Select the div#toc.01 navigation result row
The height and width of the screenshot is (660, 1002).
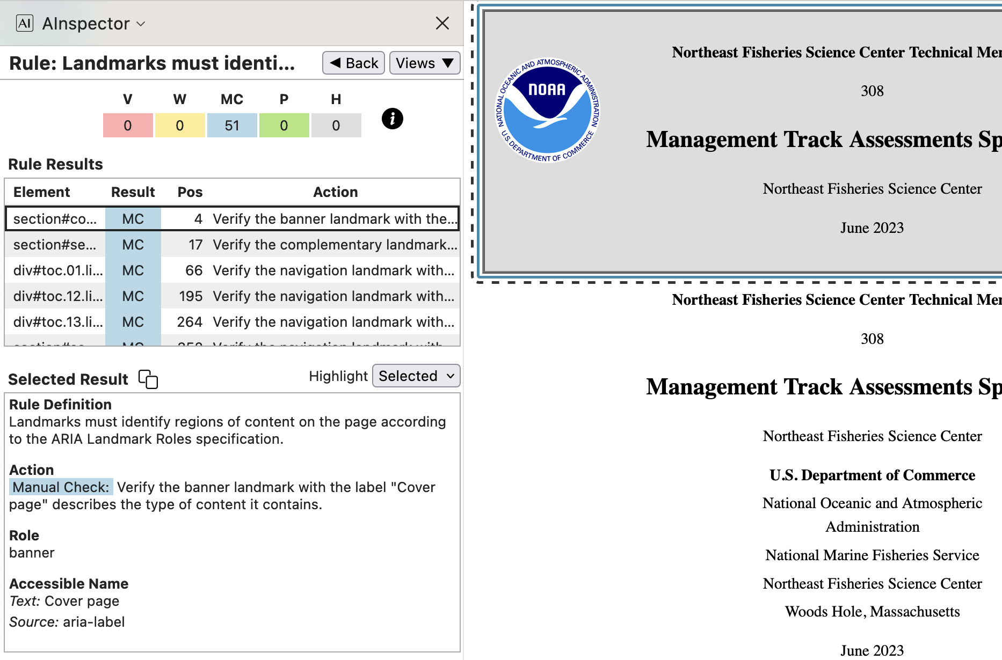click(232, 270)
